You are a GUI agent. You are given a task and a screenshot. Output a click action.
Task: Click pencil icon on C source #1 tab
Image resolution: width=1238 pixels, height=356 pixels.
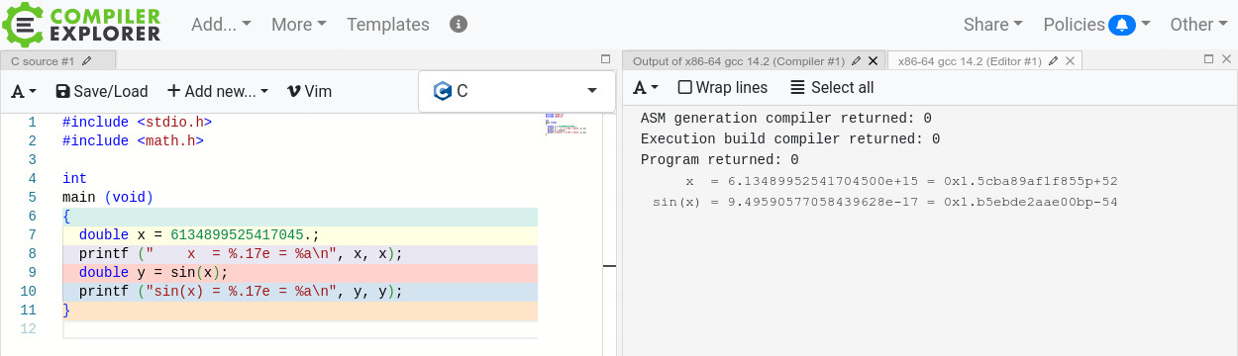[x=87, y=61]
